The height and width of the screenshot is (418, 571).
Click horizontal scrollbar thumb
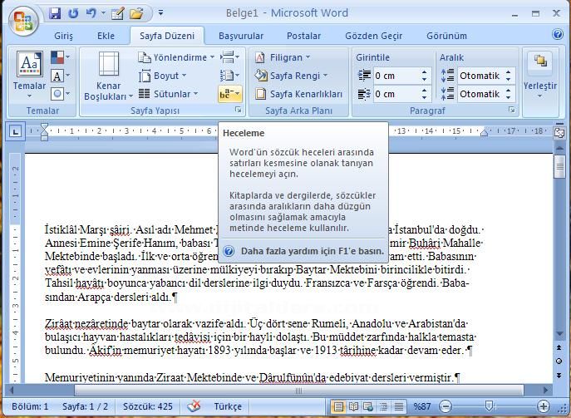[298, 391]
